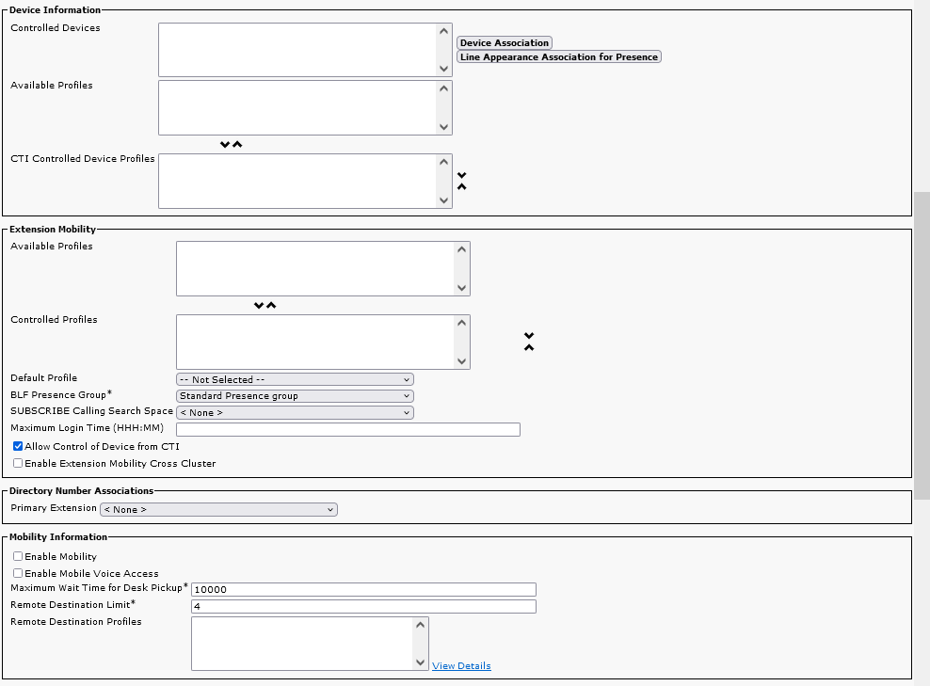Click move-down arrow beside Controlled Profiles list

[529, 336]
